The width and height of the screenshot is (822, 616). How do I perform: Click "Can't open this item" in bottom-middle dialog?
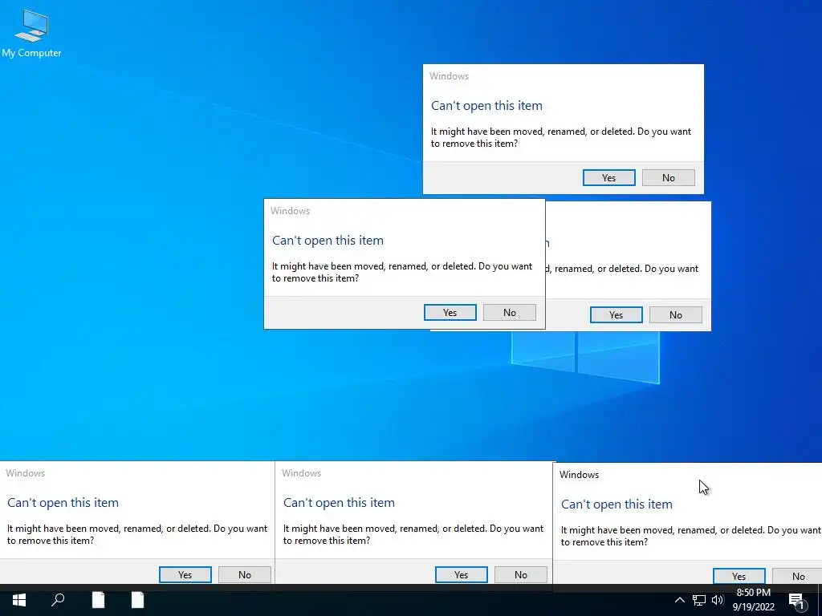click(339, 503)
